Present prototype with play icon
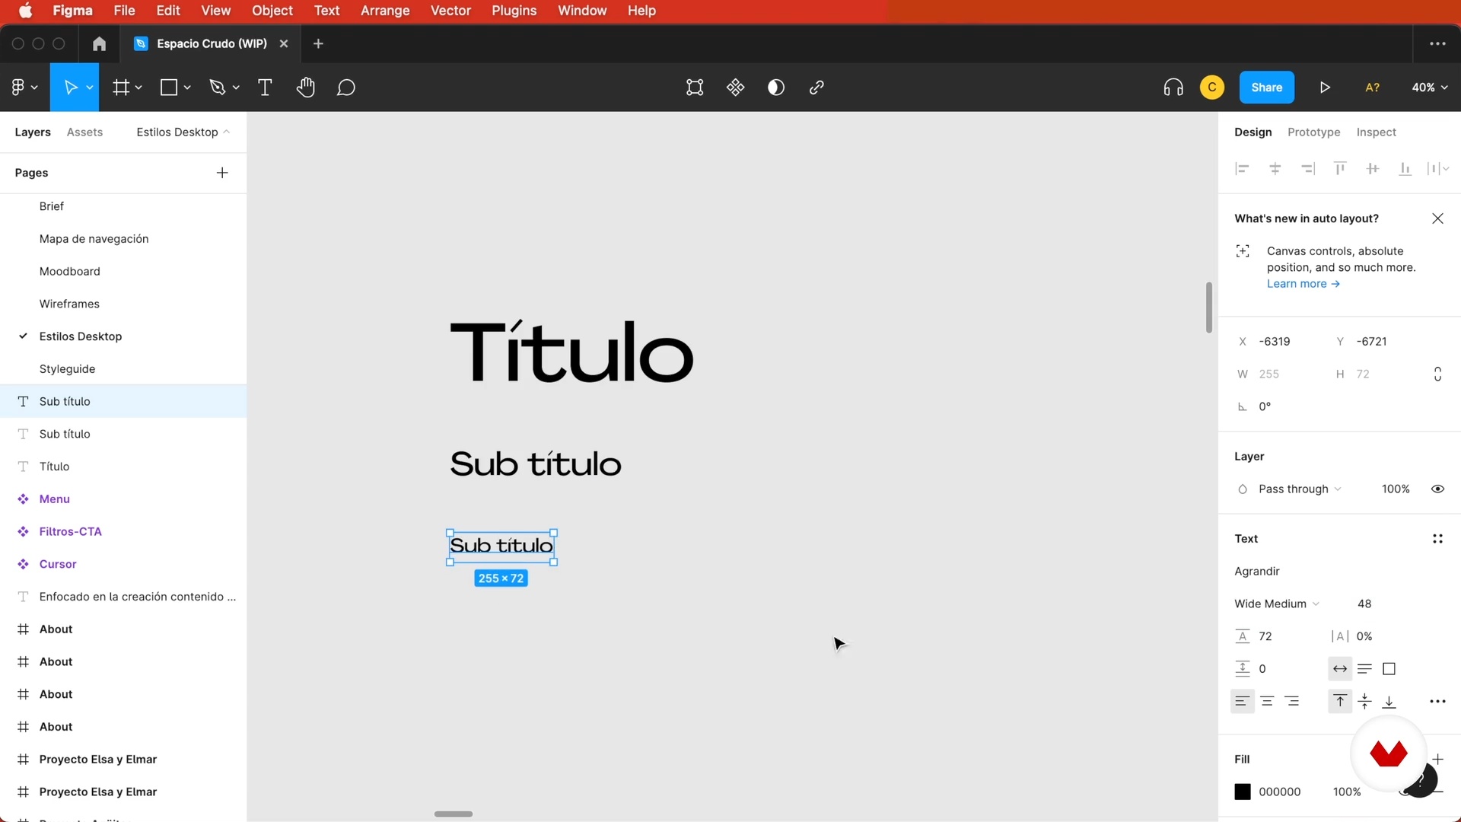The width and height of the screenshot is (1461, 822). pyautogui.click(x=1325, y=88)
